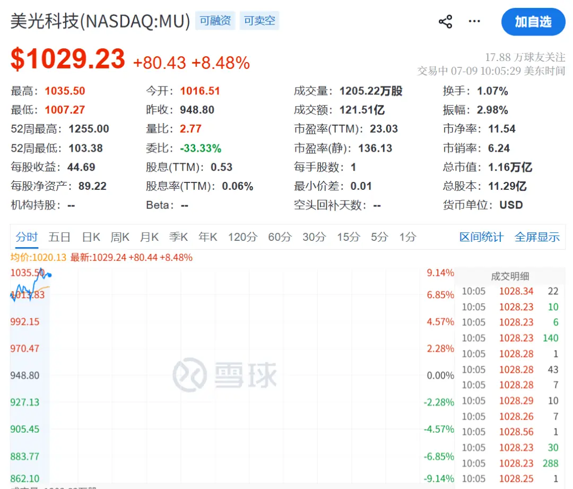This screenshot has height=489, width=573.
Task: Click the 总股本 value 11.29亿
Action: click(508, 186)
